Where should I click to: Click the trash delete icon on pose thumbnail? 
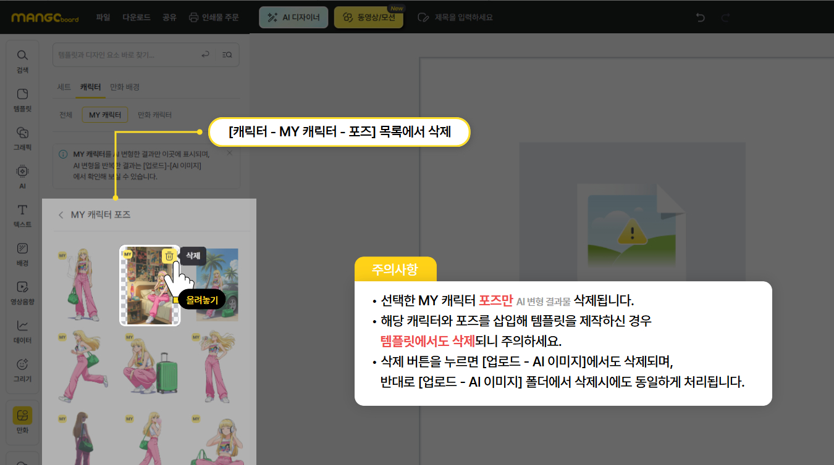point(169,256)
